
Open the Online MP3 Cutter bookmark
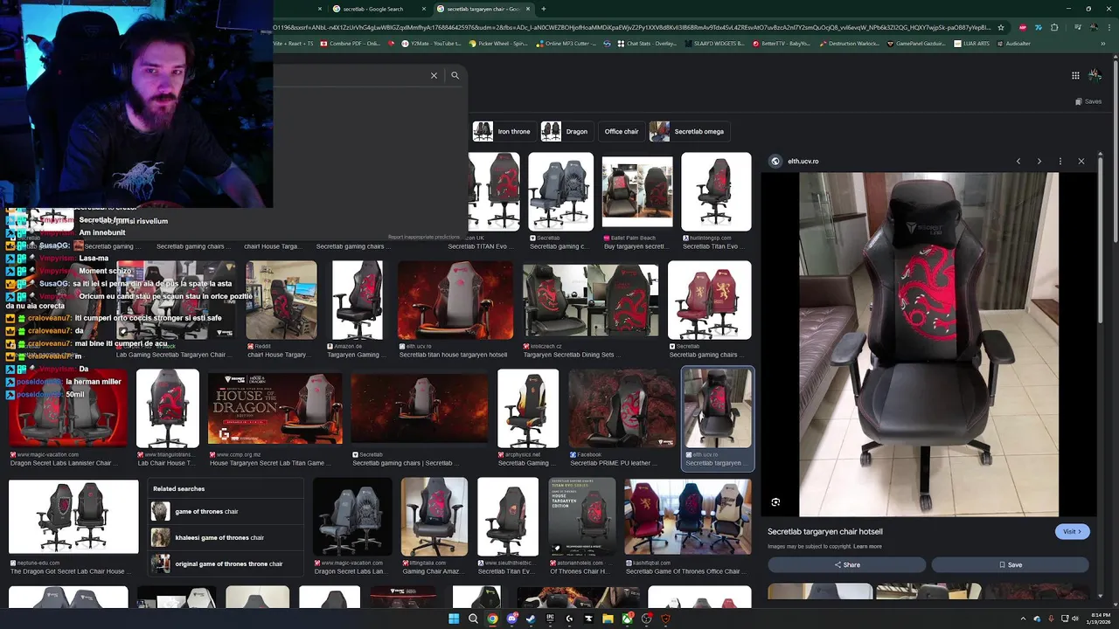pos(568,43)
